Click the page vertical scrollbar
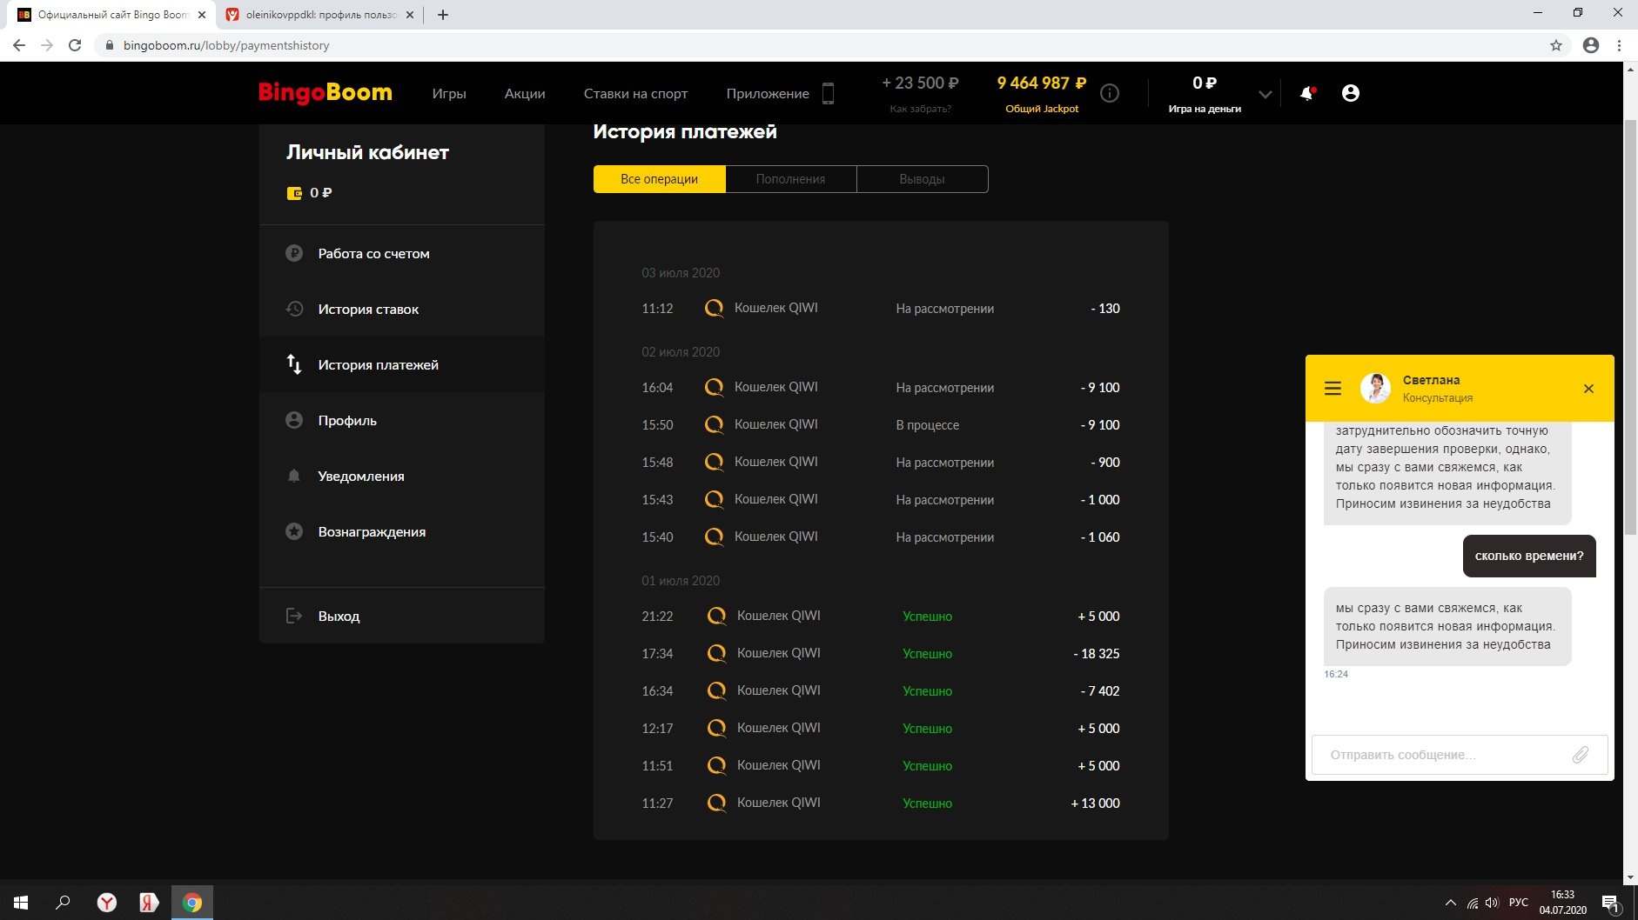Viewport: 1638px width, 920px height. (1630, 348)
